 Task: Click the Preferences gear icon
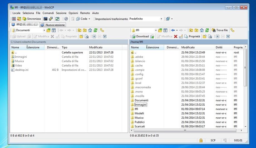coord(66,19)
